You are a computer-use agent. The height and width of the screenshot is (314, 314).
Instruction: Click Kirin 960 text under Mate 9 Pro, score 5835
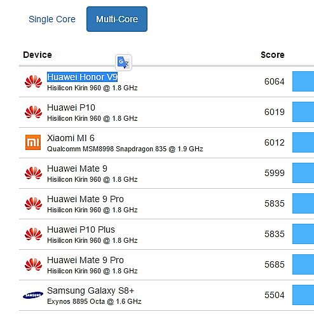point(92,210)
